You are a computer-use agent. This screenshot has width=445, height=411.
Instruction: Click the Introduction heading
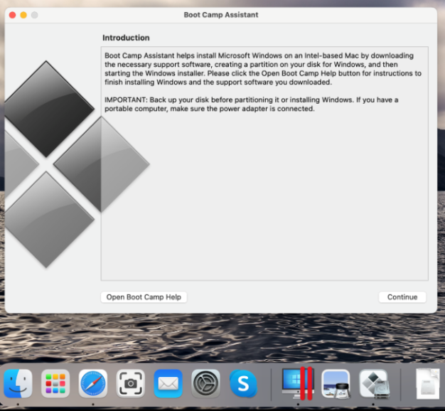[126, 38]
